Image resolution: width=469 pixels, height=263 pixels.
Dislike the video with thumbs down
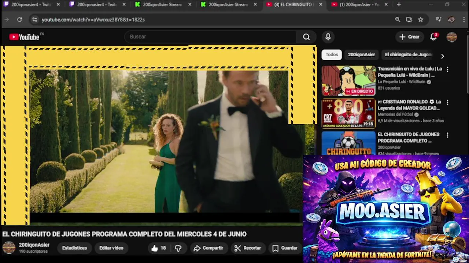coord(178,248)
